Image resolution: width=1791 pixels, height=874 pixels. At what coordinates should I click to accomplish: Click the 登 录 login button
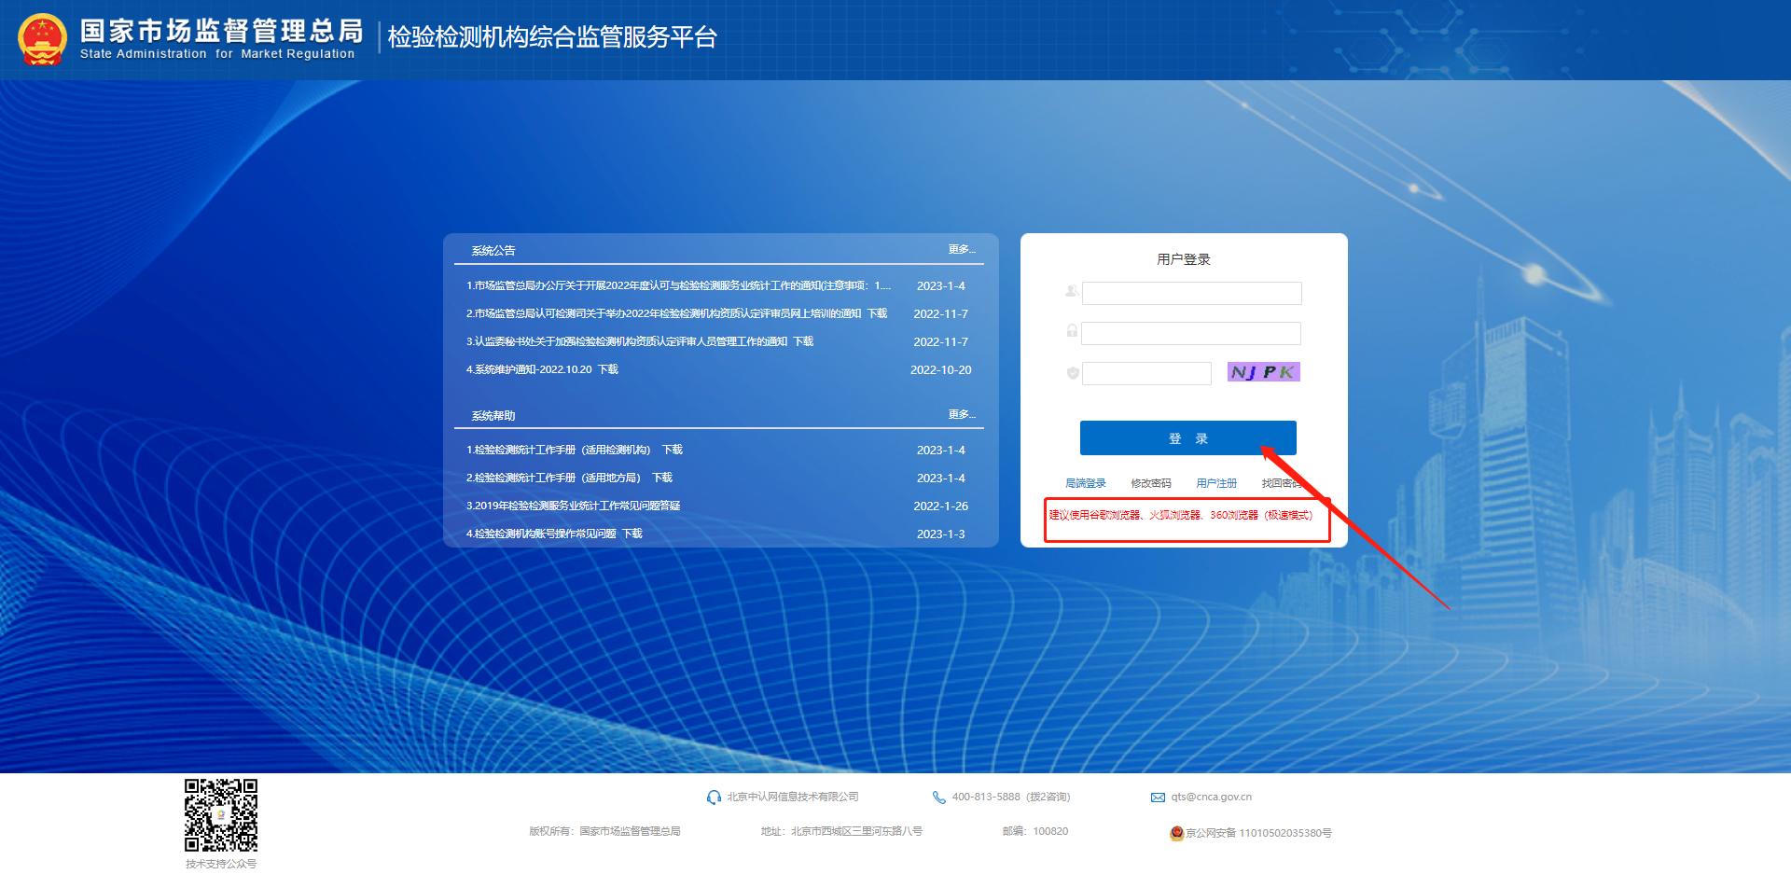[1187, 437]
